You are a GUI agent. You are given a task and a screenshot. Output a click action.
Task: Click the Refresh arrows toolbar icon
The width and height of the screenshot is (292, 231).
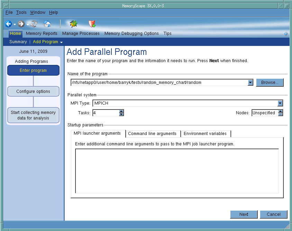[34, 24]
